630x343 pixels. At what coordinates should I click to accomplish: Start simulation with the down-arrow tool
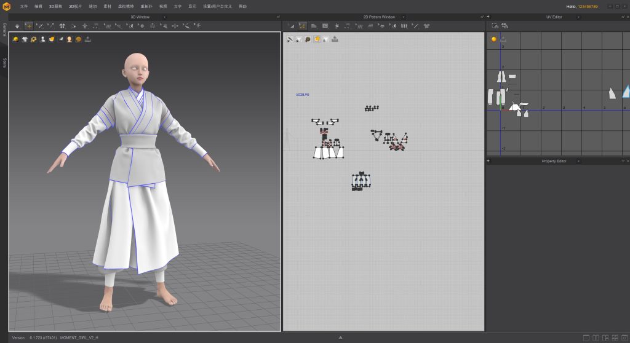click(17, 26)
